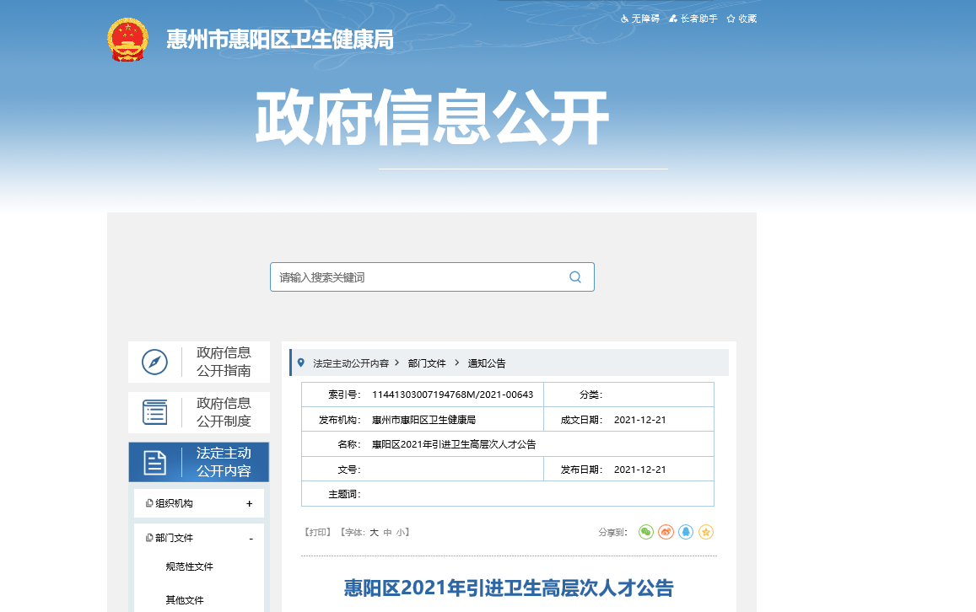The width and height of the screenshot is (976, 612).
Task: Click the magnifier search icon
Action: coord(575,276)
